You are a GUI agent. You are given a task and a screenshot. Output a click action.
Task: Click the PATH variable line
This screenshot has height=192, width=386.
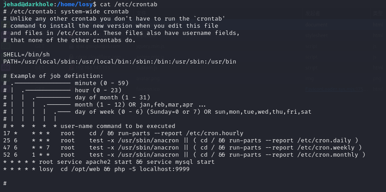(119, 61)
